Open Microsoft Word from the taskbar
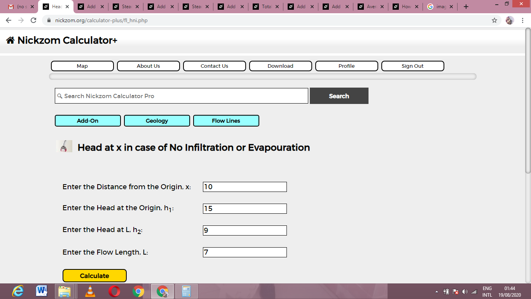 [42, 291]
